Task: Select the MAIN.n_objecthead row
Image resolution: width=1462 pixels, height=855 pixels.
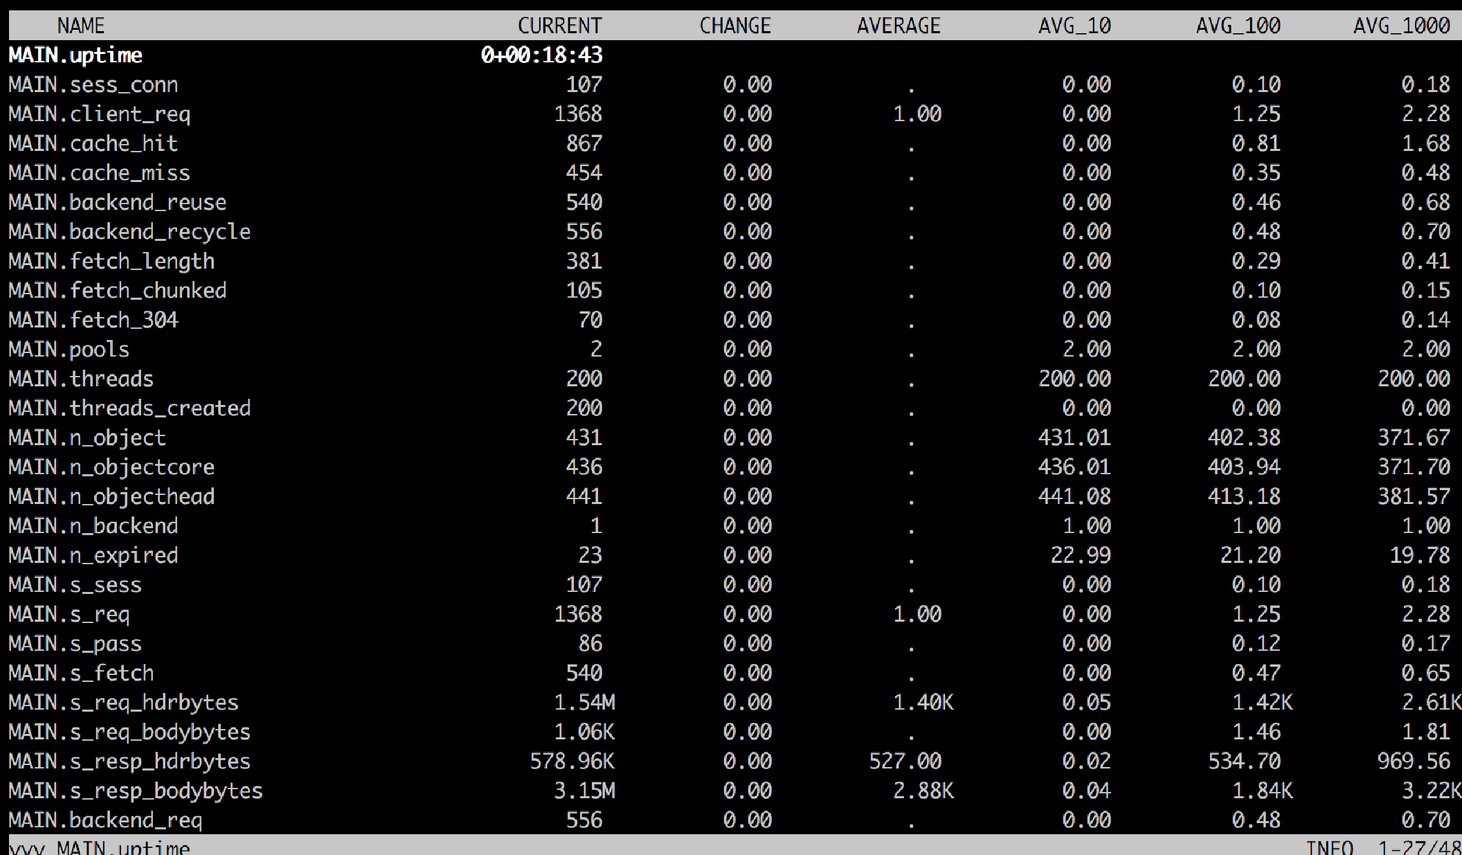Action: point(731,496)
